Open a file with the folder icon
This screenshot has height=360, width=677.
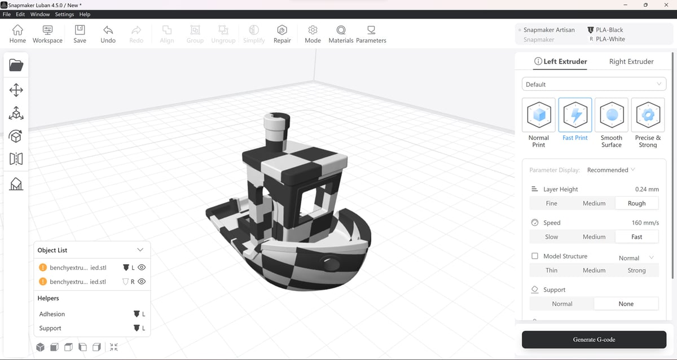click(16, 65)
